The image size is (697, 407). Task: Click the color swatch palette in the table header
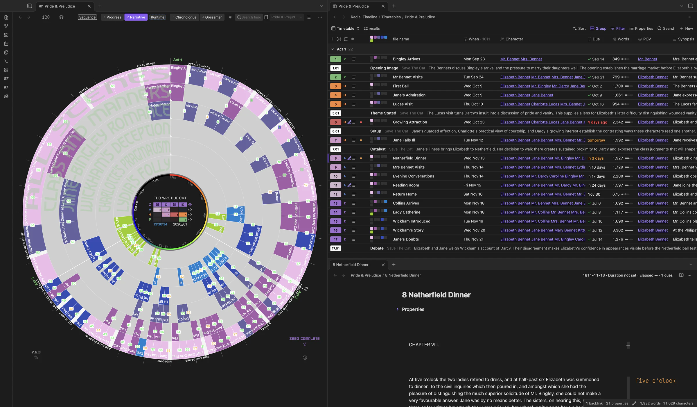[379, 39]
